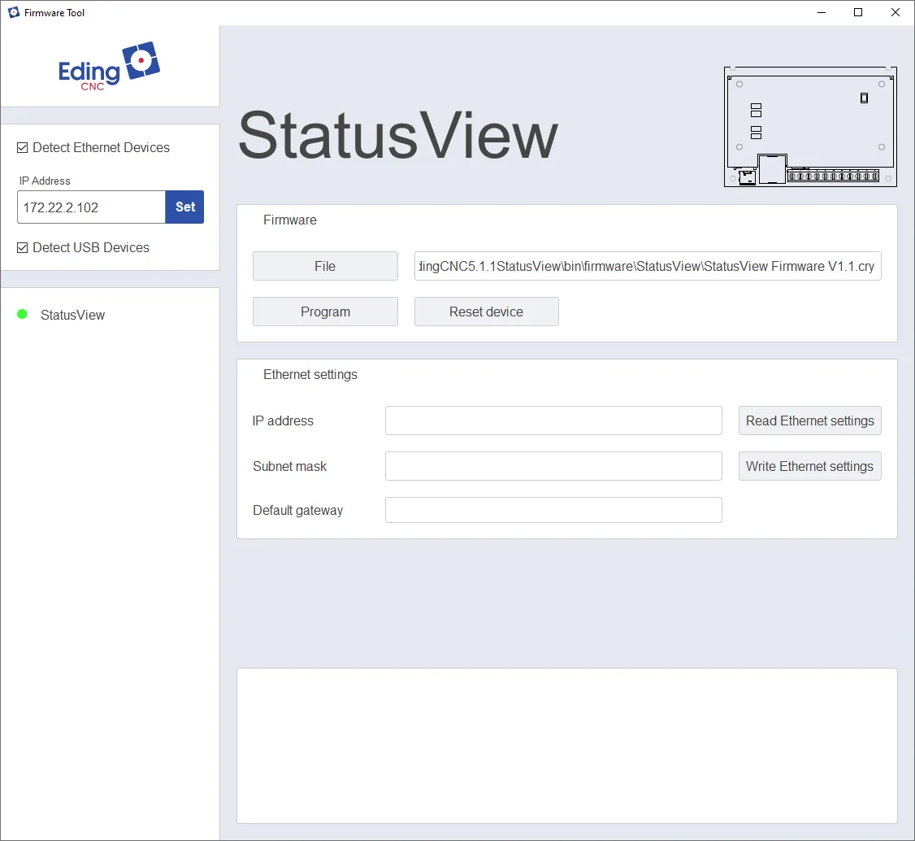Viewport: 915px width, 841px height.
Task: Close the Firmware Tool window
Action: (x=895, y=12)
